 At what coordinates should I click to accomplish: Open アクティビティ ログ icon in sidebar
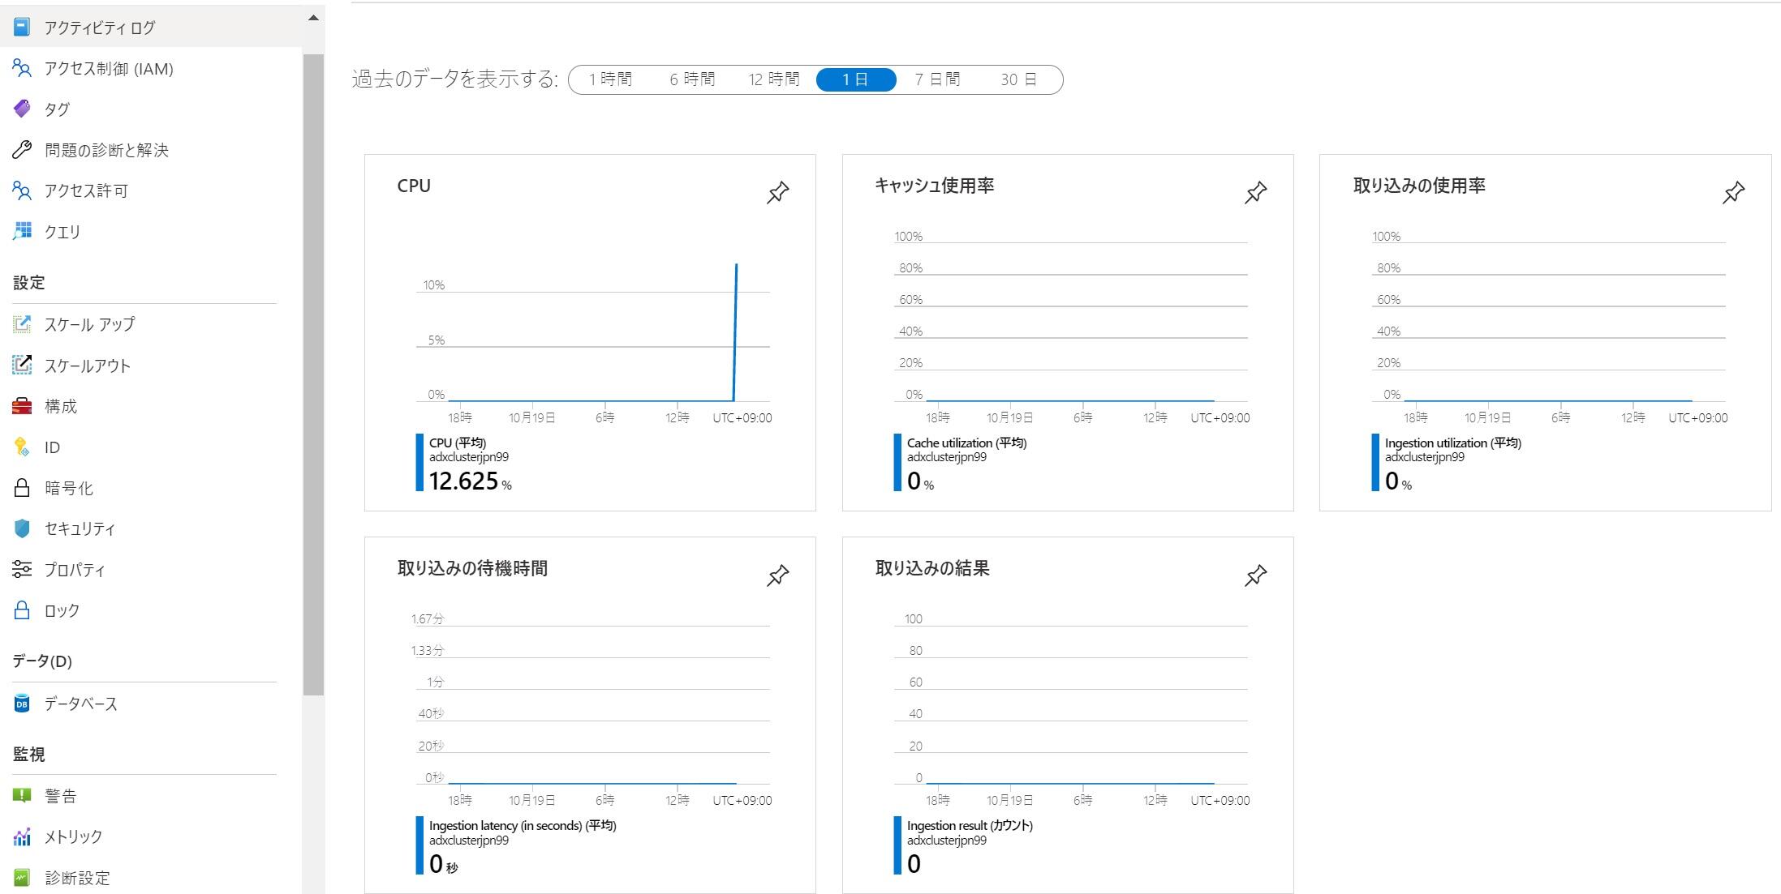[x=22, y=28]
